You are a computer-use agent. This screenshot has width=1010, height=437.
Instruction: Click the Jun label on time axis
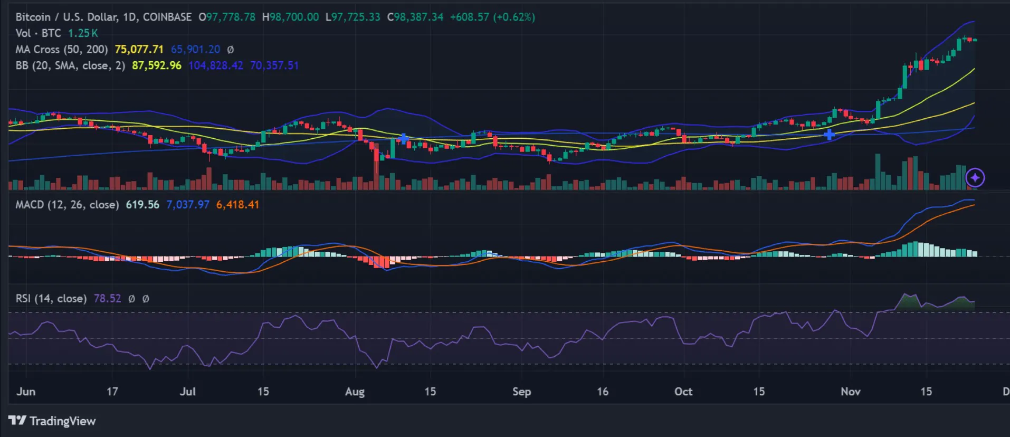click(26, 392)
